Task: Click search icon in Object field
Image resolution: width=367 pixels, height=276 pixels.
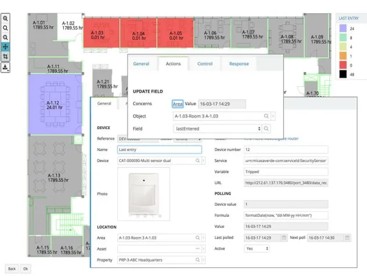Action: pyautogui.click(x=266, y=116)
